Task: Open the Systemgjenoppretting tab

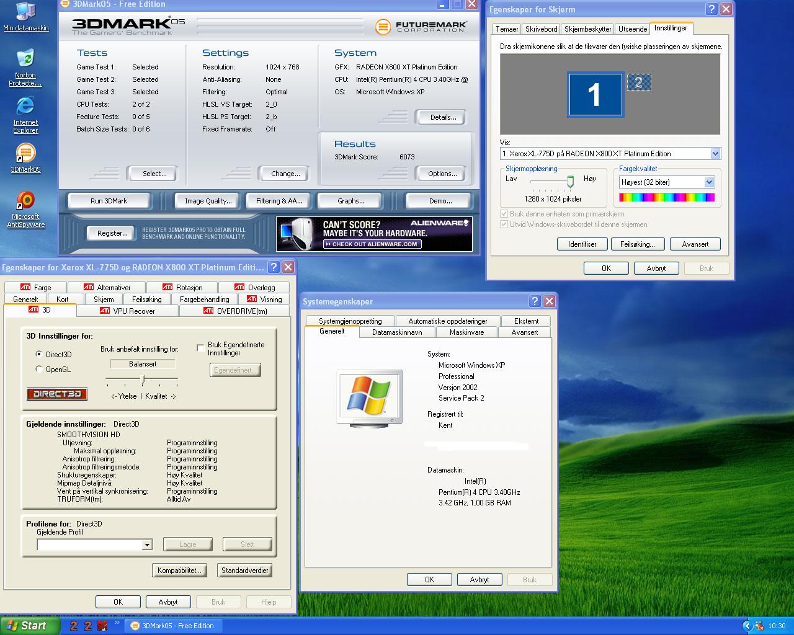Action: tap(350, 321)
